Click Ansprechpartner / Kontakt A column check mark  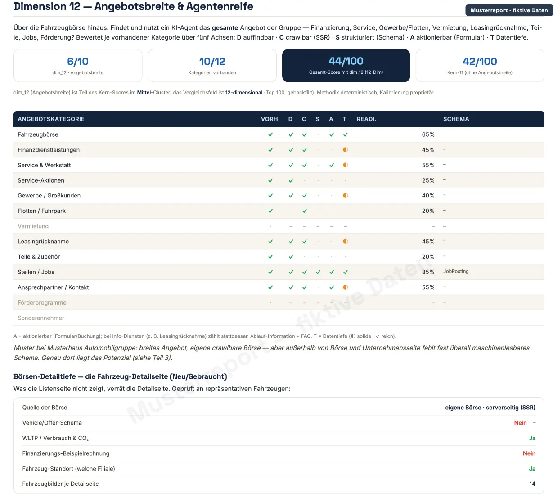(332, 287)
